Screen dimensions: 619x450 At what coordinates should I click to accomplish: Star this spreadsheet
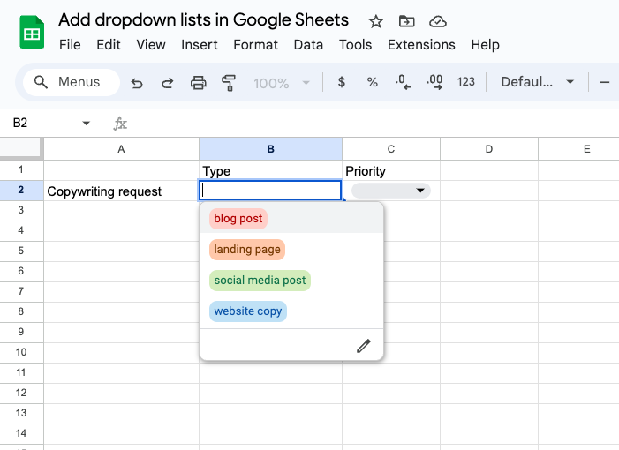point(375,21)
